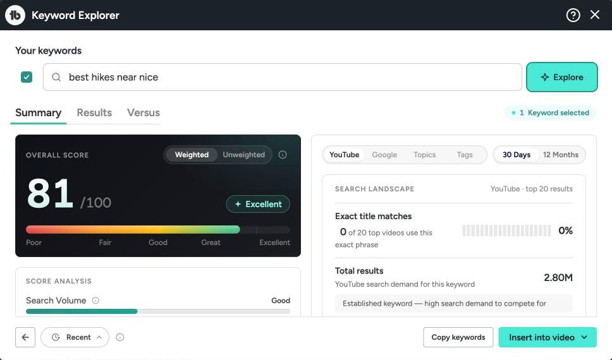The width and height of the screenshot is (612, 360).
Task: Select the YouTube data source
Action: tap(344, 155)
